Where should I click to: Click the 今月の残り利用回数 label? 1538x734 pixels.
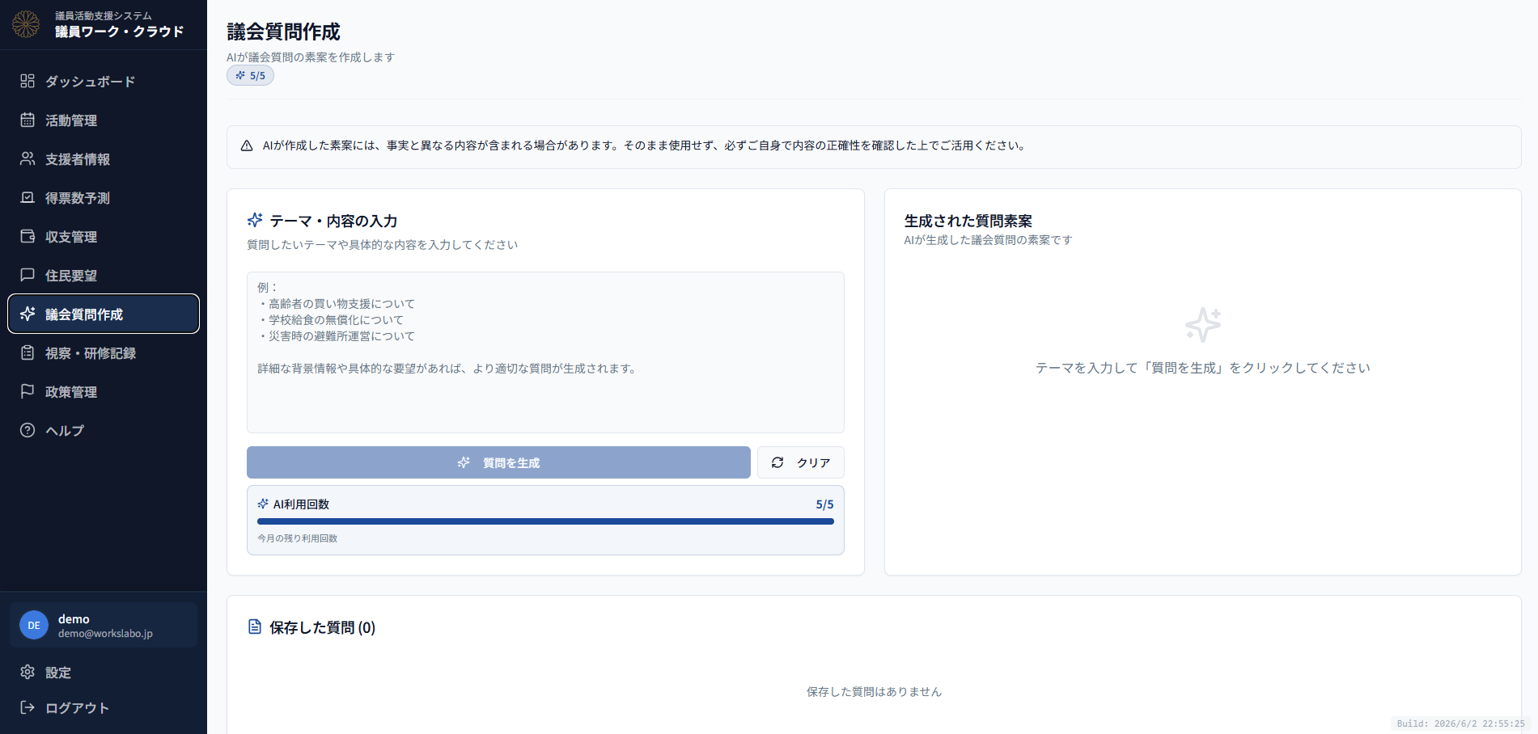click(x=298, y=538)
